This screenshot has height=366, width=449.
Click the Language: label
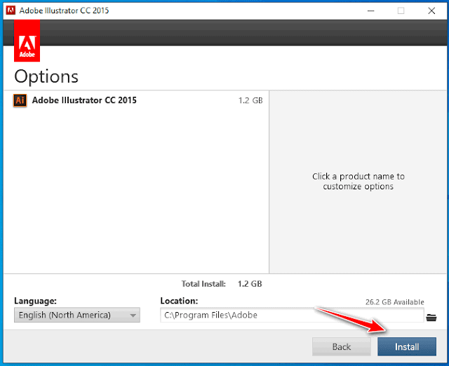(35, 301)
